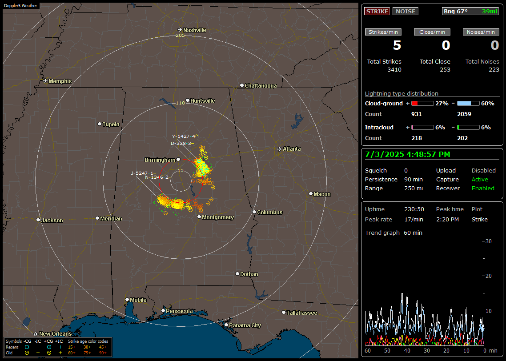This screenshot has height=361, width=506.
Task: Click the cloud-ground count 2059
Action: pos(464,114)
